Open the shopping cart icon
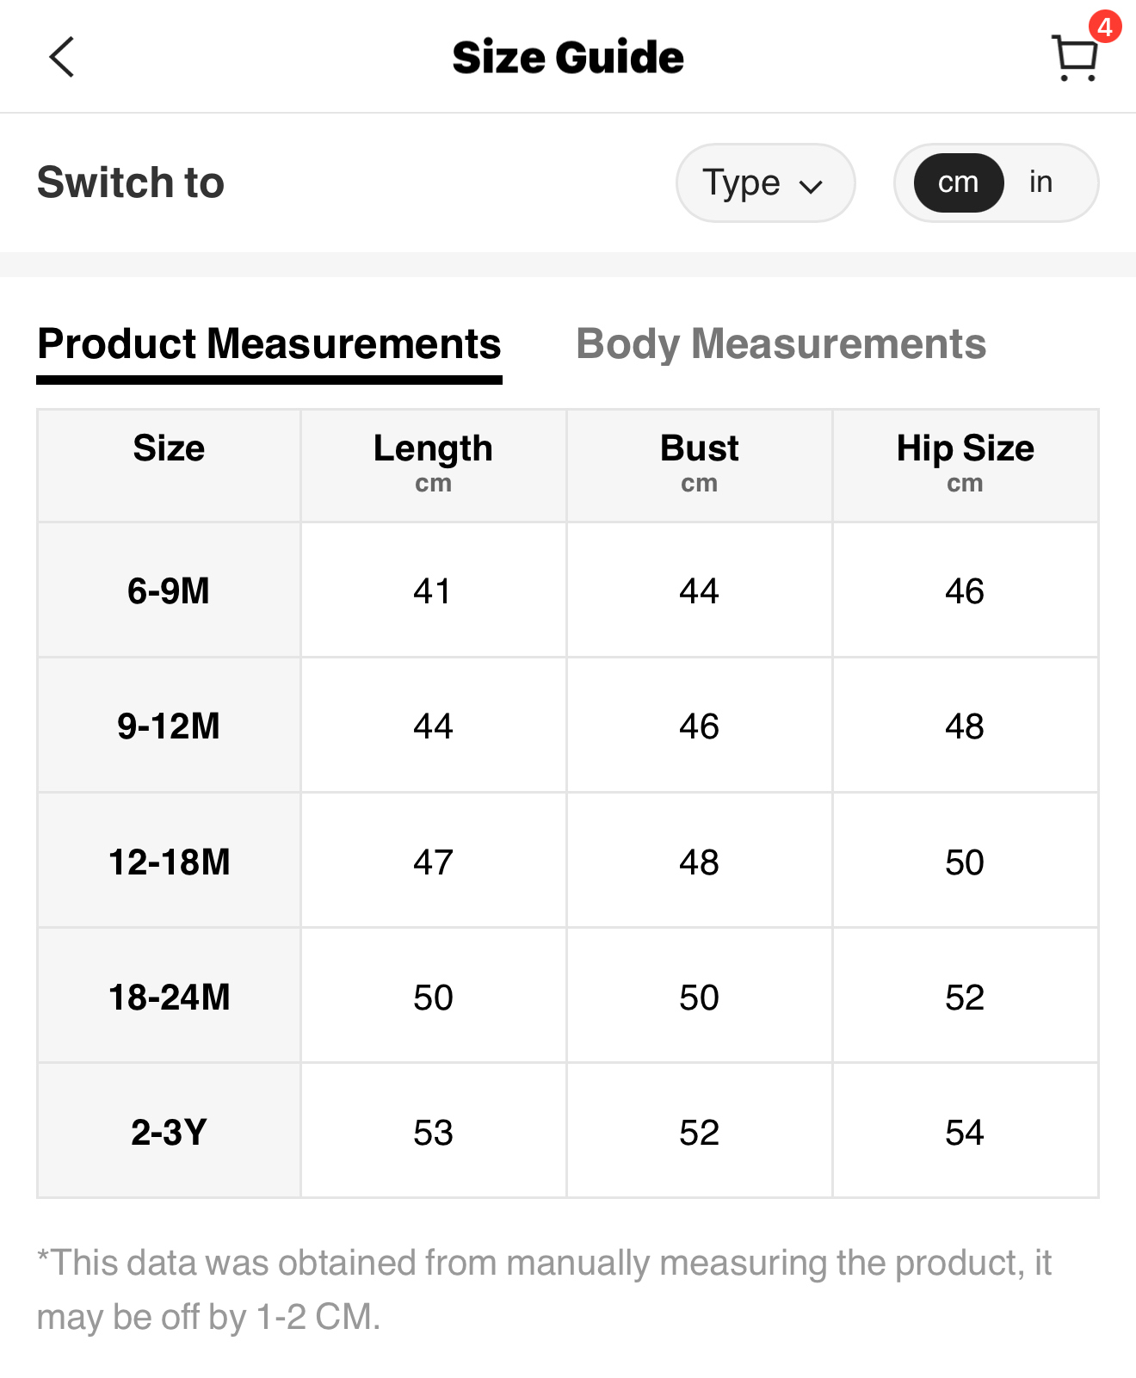This screenshot has width=1136, height=1378. click(x=1074, y=59)
